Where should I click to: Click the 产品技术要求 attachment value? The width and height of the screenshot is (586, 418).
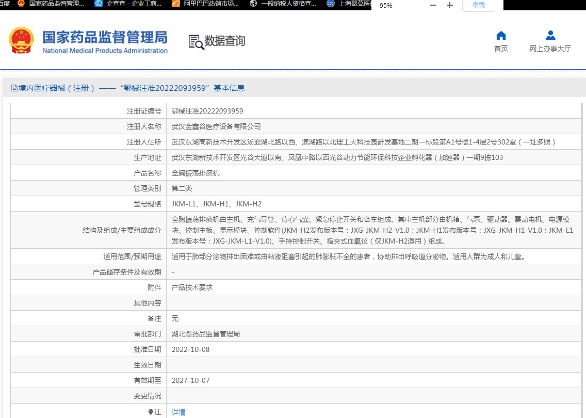(x=192, y=287)
